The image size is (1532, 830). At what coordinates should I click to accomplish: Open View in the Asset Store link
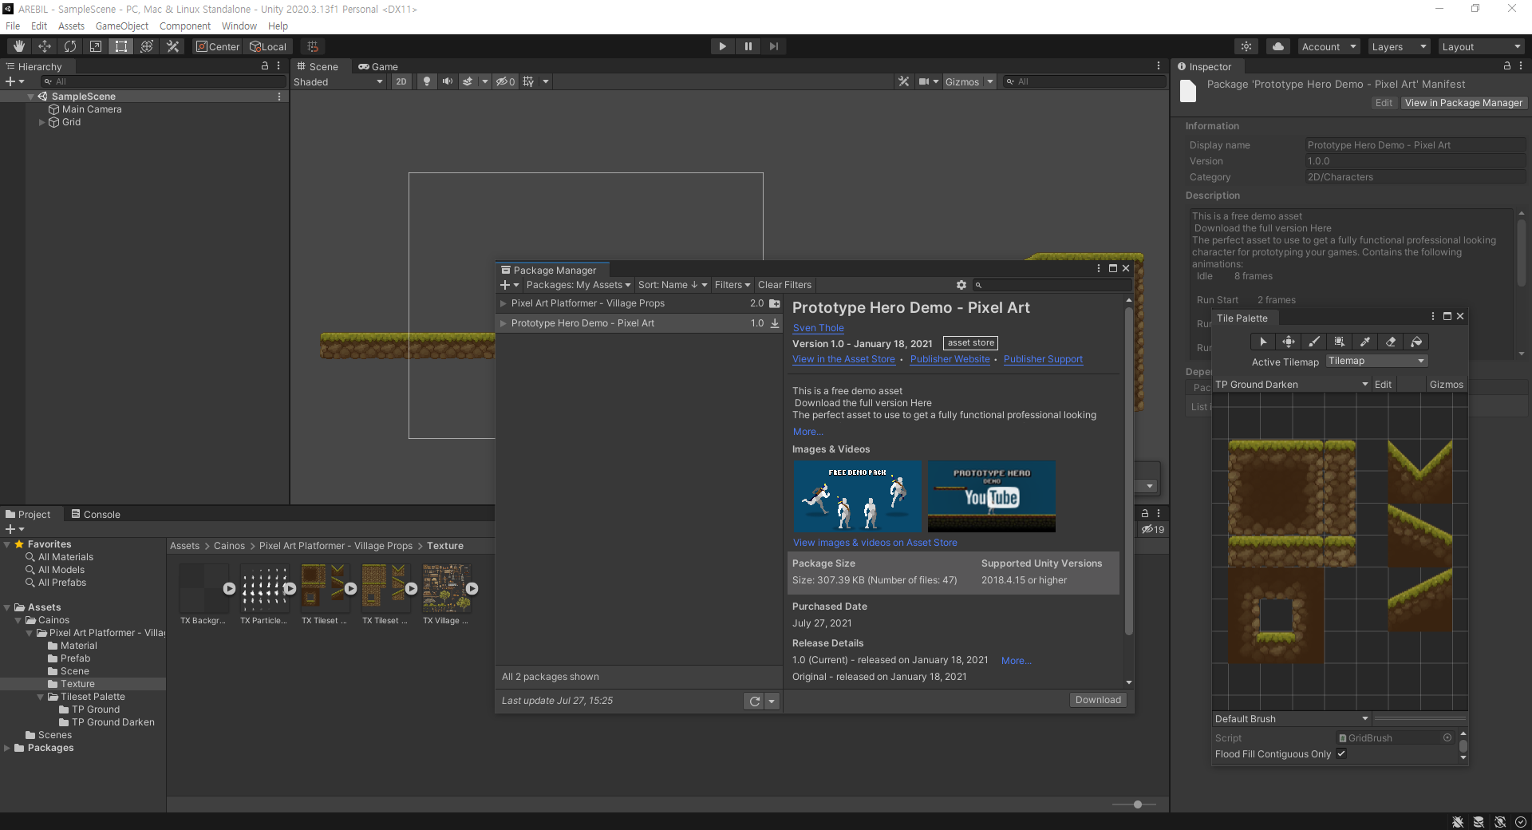click(843, 359)
